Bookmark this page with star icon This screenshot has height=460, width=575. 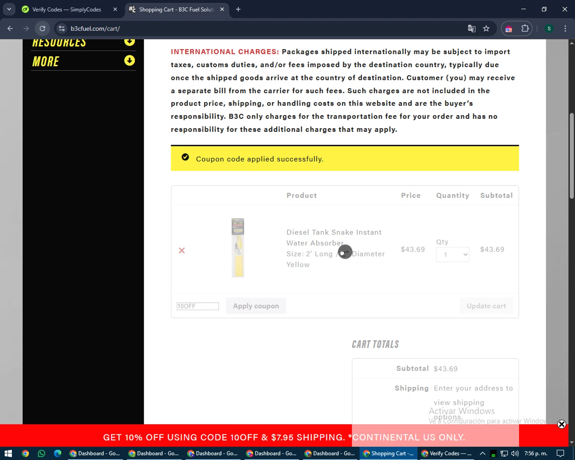[486, 28]
